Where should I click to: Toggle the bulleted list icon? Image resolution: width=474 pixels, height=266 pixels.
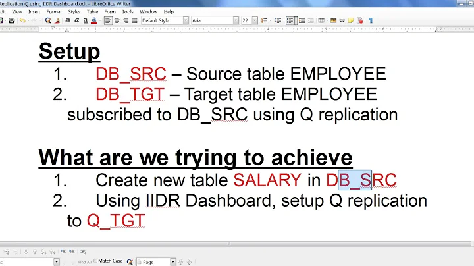(x=264, y=20)
